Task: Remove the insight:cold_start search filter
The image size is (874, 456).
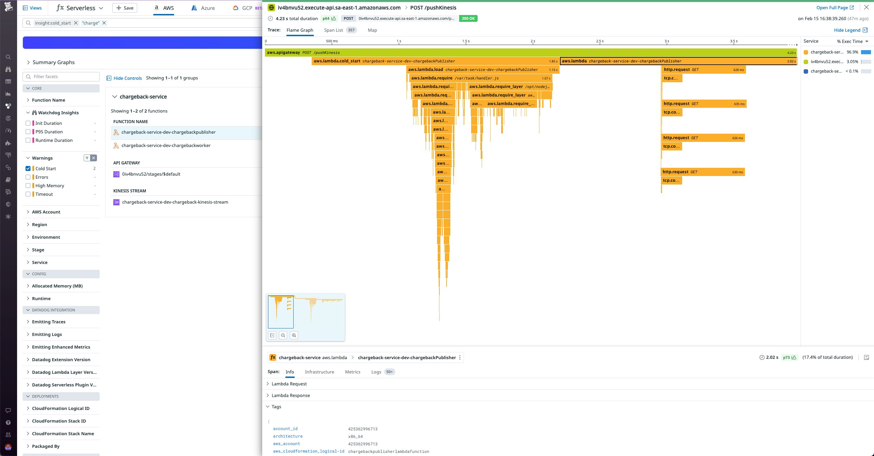Action: click(x=76, y=23)
